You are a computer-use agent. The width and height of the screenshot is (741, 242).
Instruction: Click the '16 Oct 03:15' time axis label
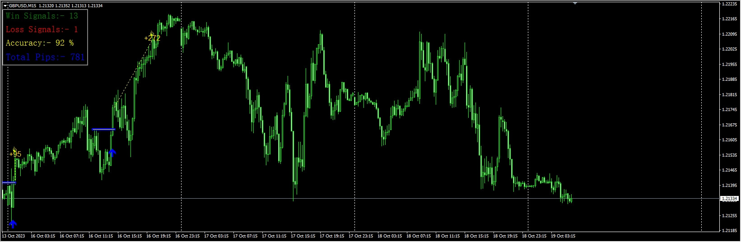43,236
